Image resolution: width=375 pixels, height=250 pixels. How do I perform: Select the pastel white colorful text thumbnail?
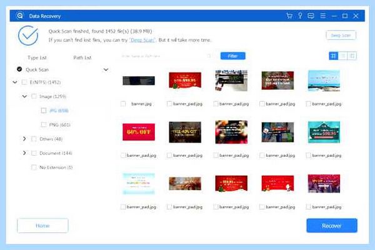[x=139, y=184]
